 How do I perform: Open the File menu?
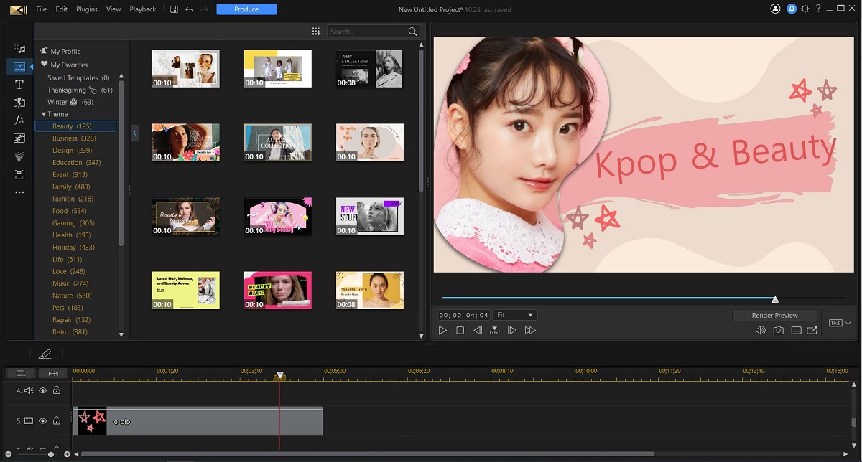[x=41, y=9]
